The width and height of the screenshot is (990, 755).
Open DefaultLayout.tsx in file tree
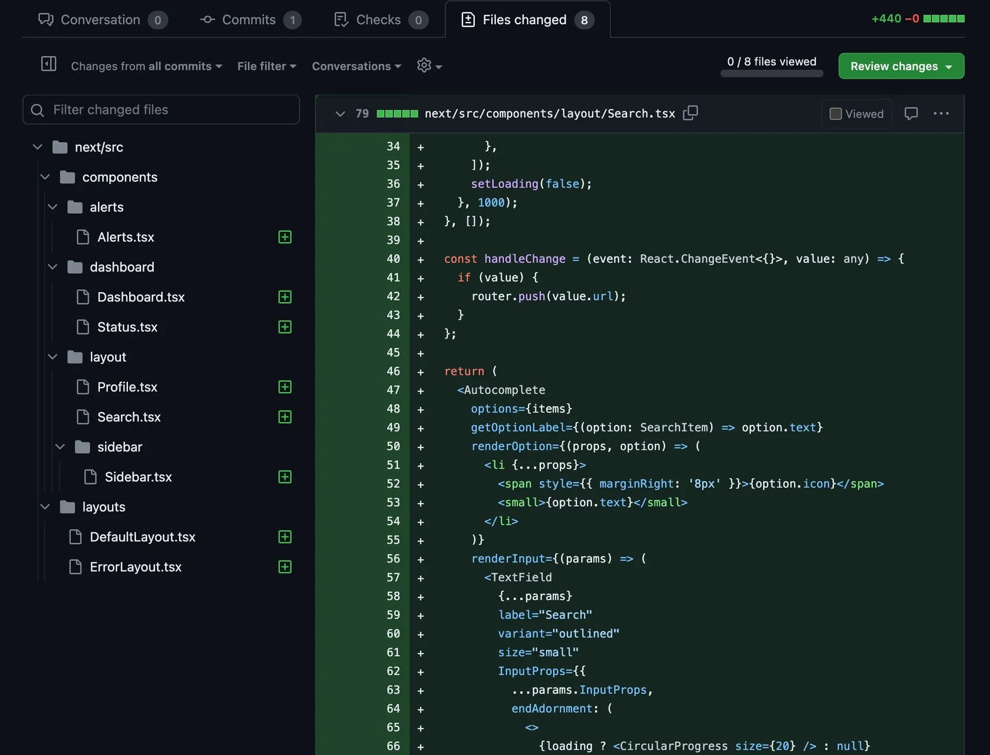[142, 537]
